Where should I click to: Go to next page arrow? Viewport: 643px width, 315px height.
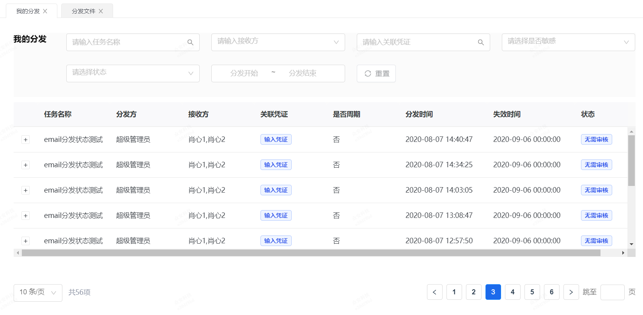571,292
